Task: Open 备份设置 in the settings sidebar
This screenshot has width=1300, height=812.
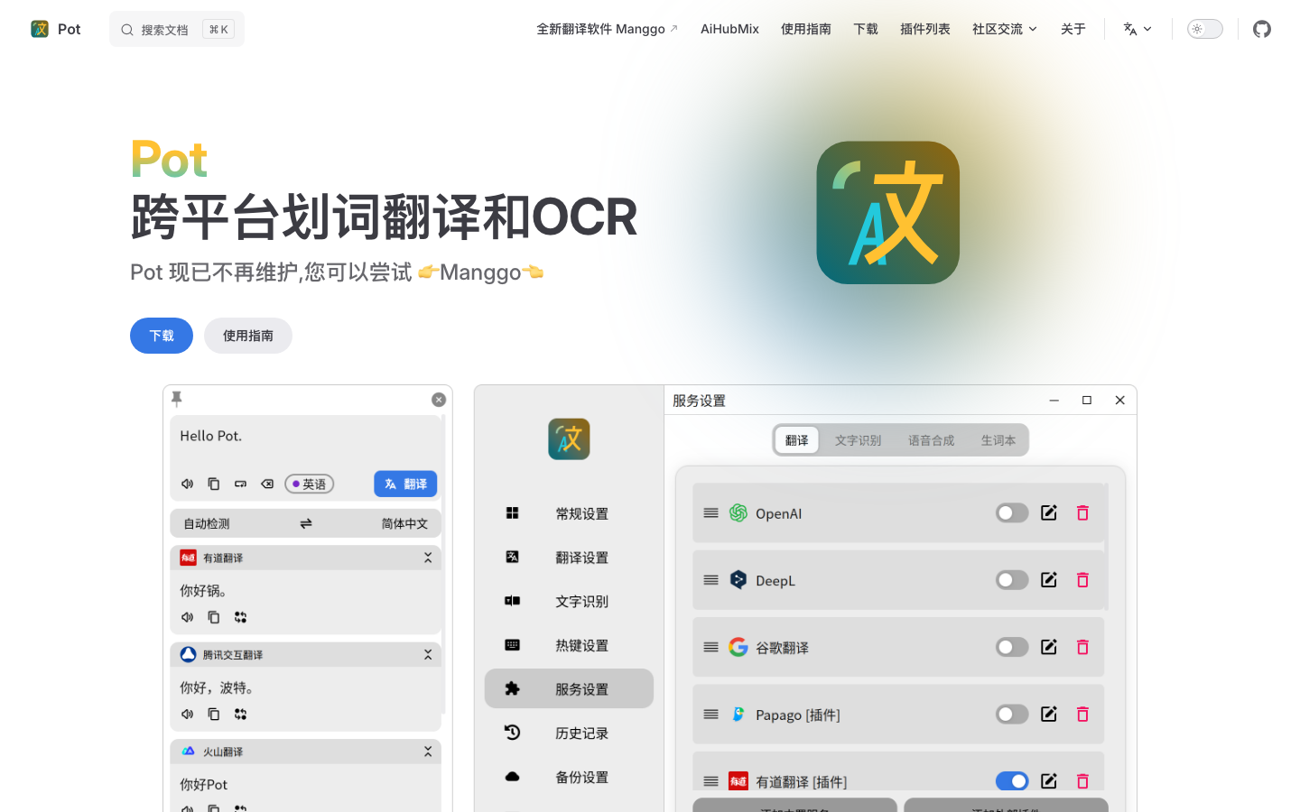Action: pos(569,777)
